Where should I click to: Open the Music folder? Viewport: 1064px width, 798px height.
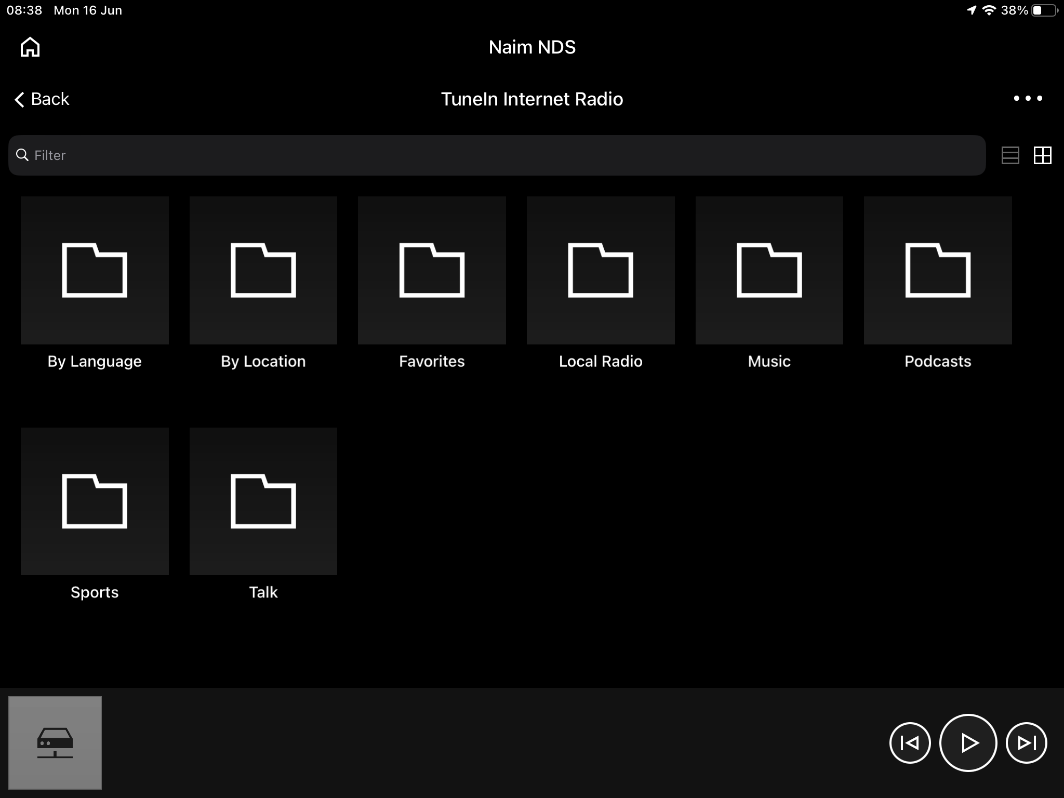769,270
